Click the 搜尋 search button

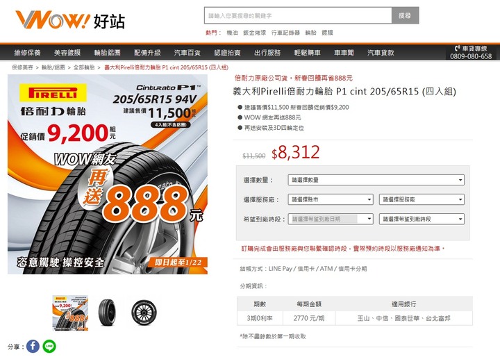(x=405, y=15)
